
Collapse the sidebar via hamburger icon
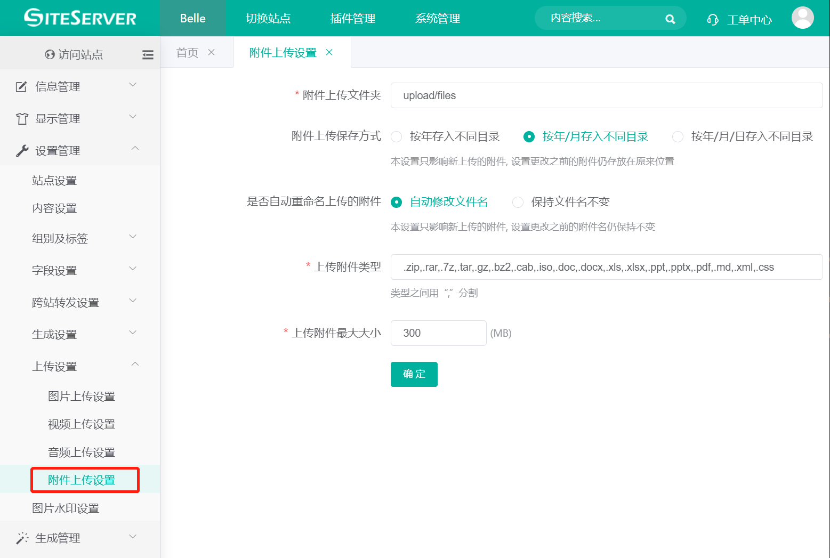[x=148, y=54]
